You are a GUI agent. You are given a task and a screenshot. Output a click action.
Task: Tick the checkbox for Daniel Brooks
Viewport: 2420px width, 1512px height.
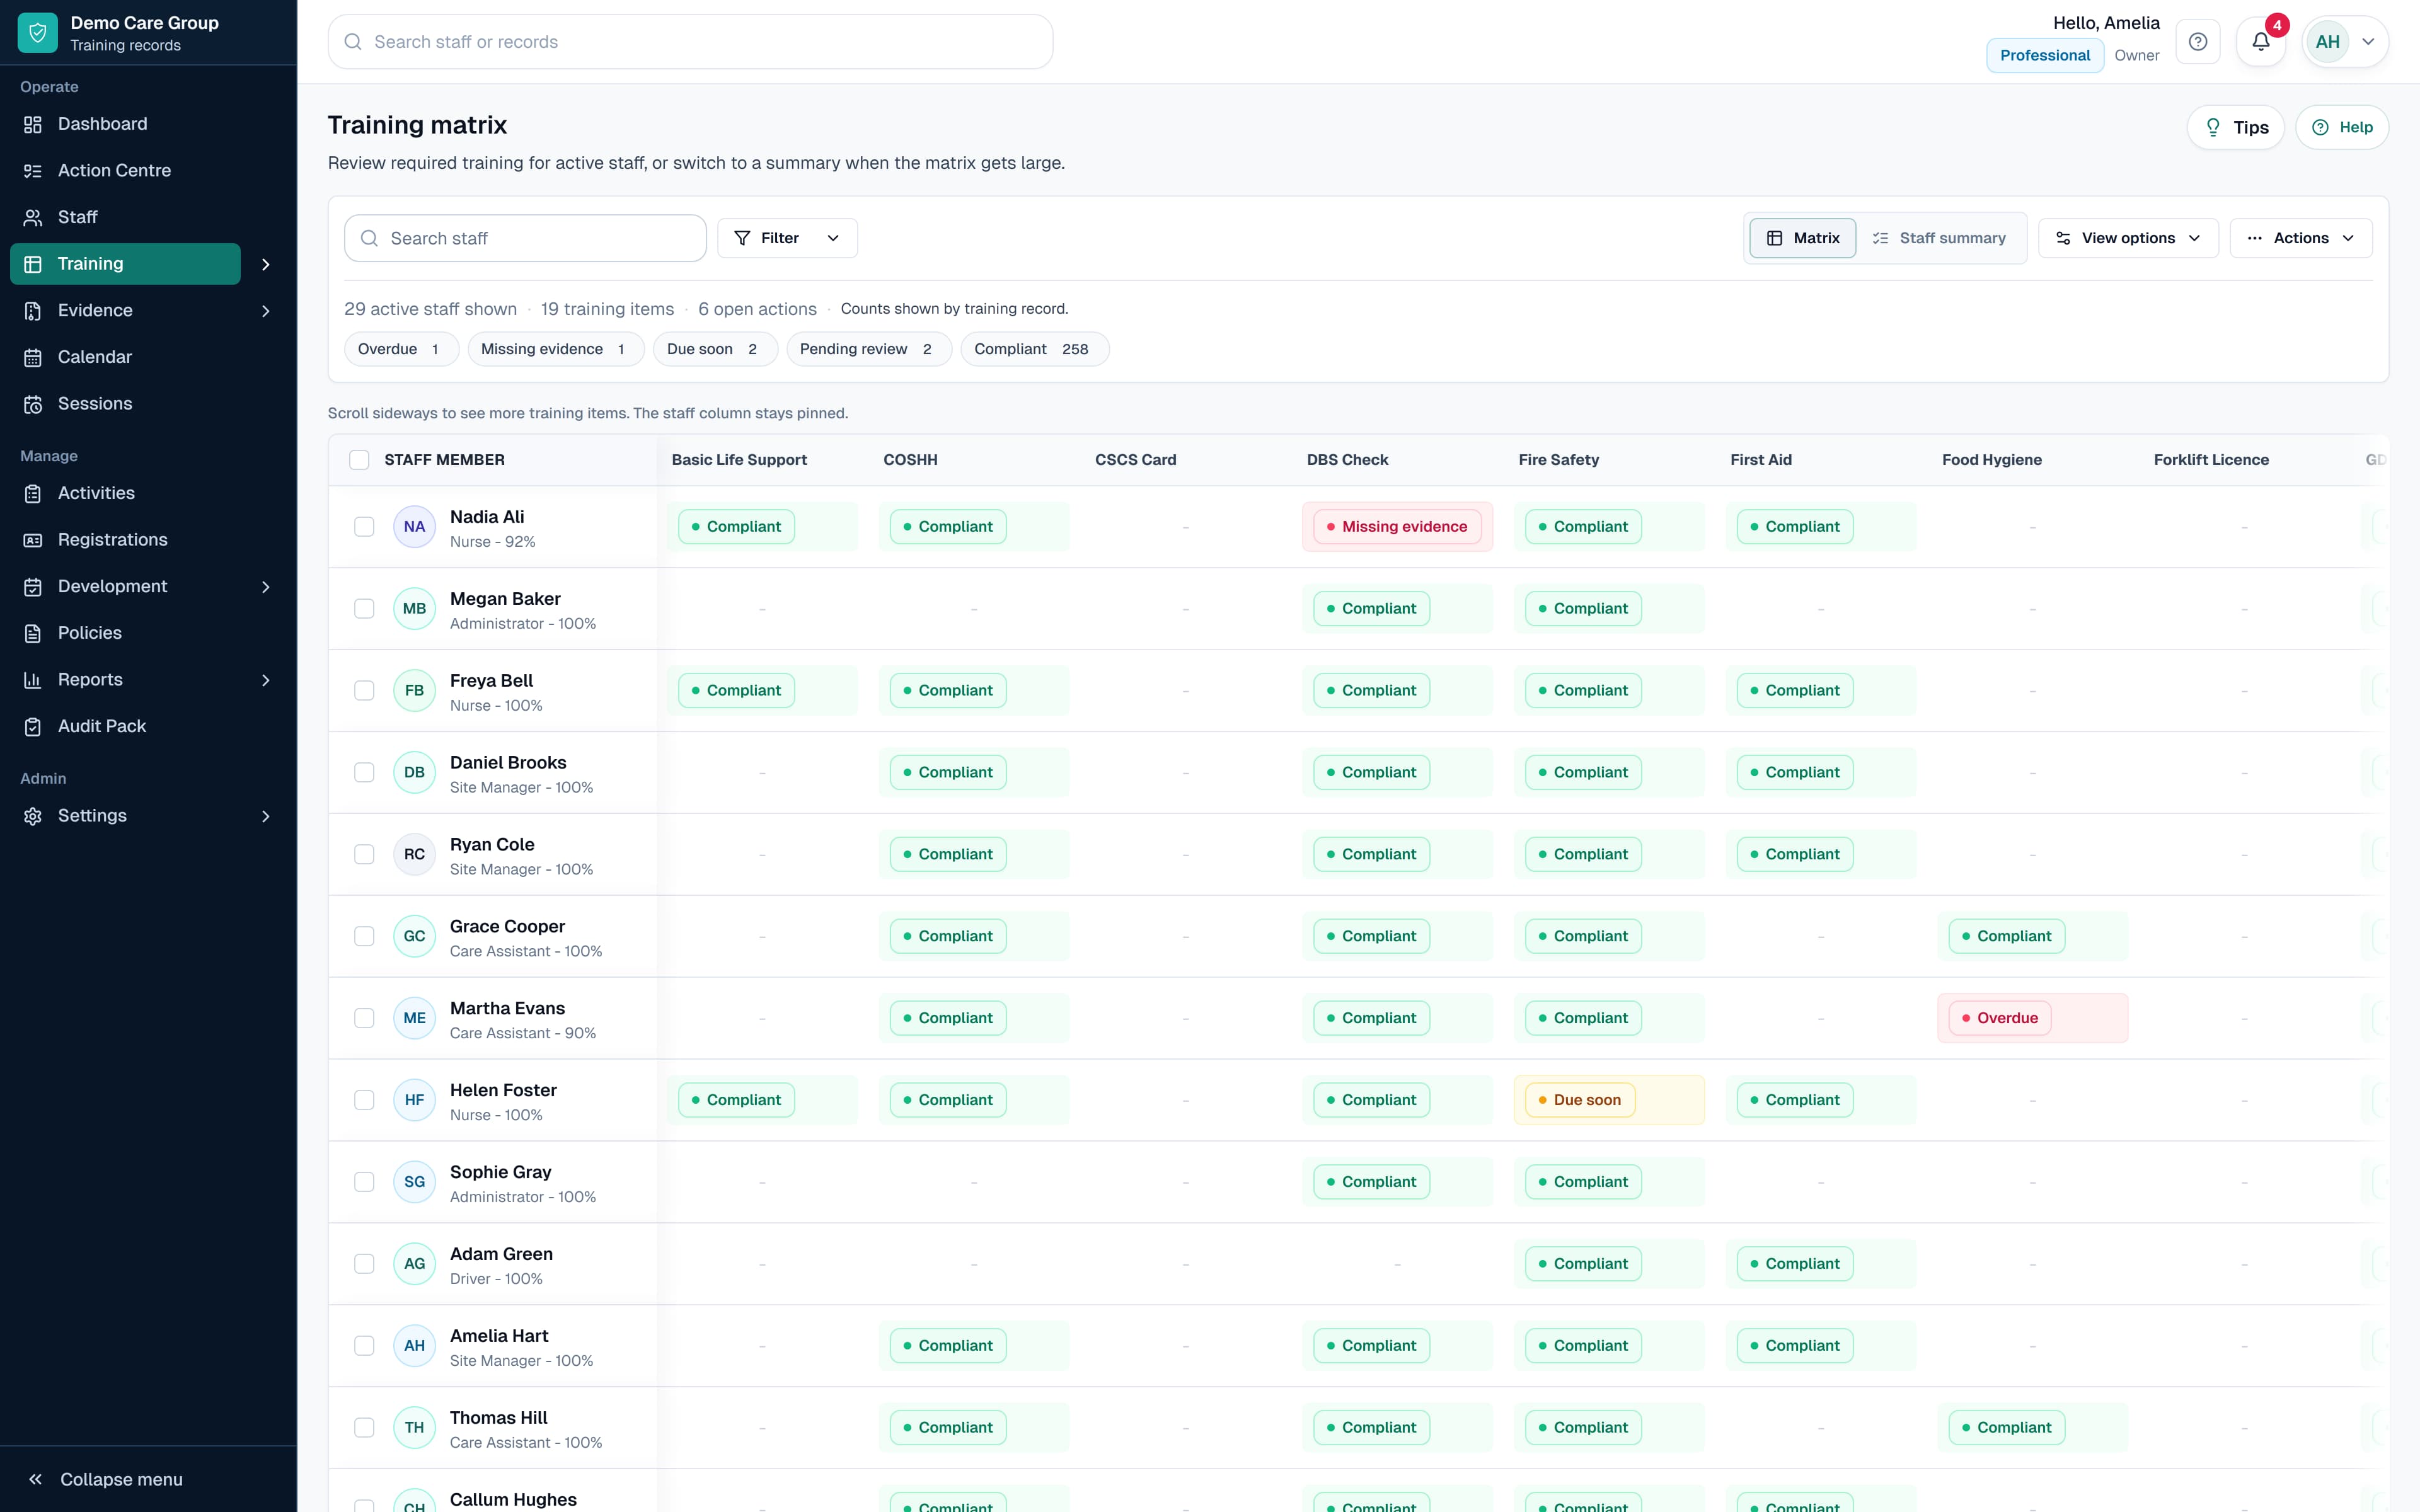364,773
